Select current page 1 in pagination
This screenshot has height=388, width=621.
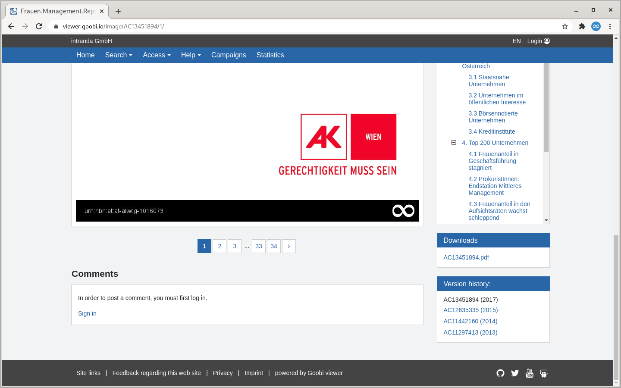click(x=204, y=246)
